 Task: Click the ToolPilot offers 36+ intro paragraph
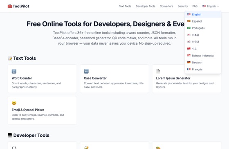(114, 38)
